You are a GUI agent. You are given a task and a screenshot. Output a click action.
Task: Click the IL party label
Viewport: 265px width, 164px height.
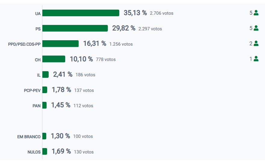[39, 75]
